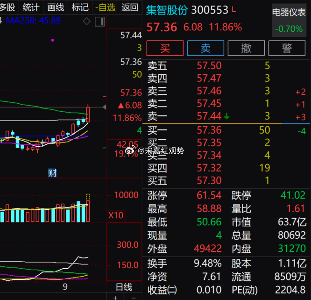Select the 卖四 57.47 row
The width and height of the screenshot is (311, 300).
coord(226,78)
